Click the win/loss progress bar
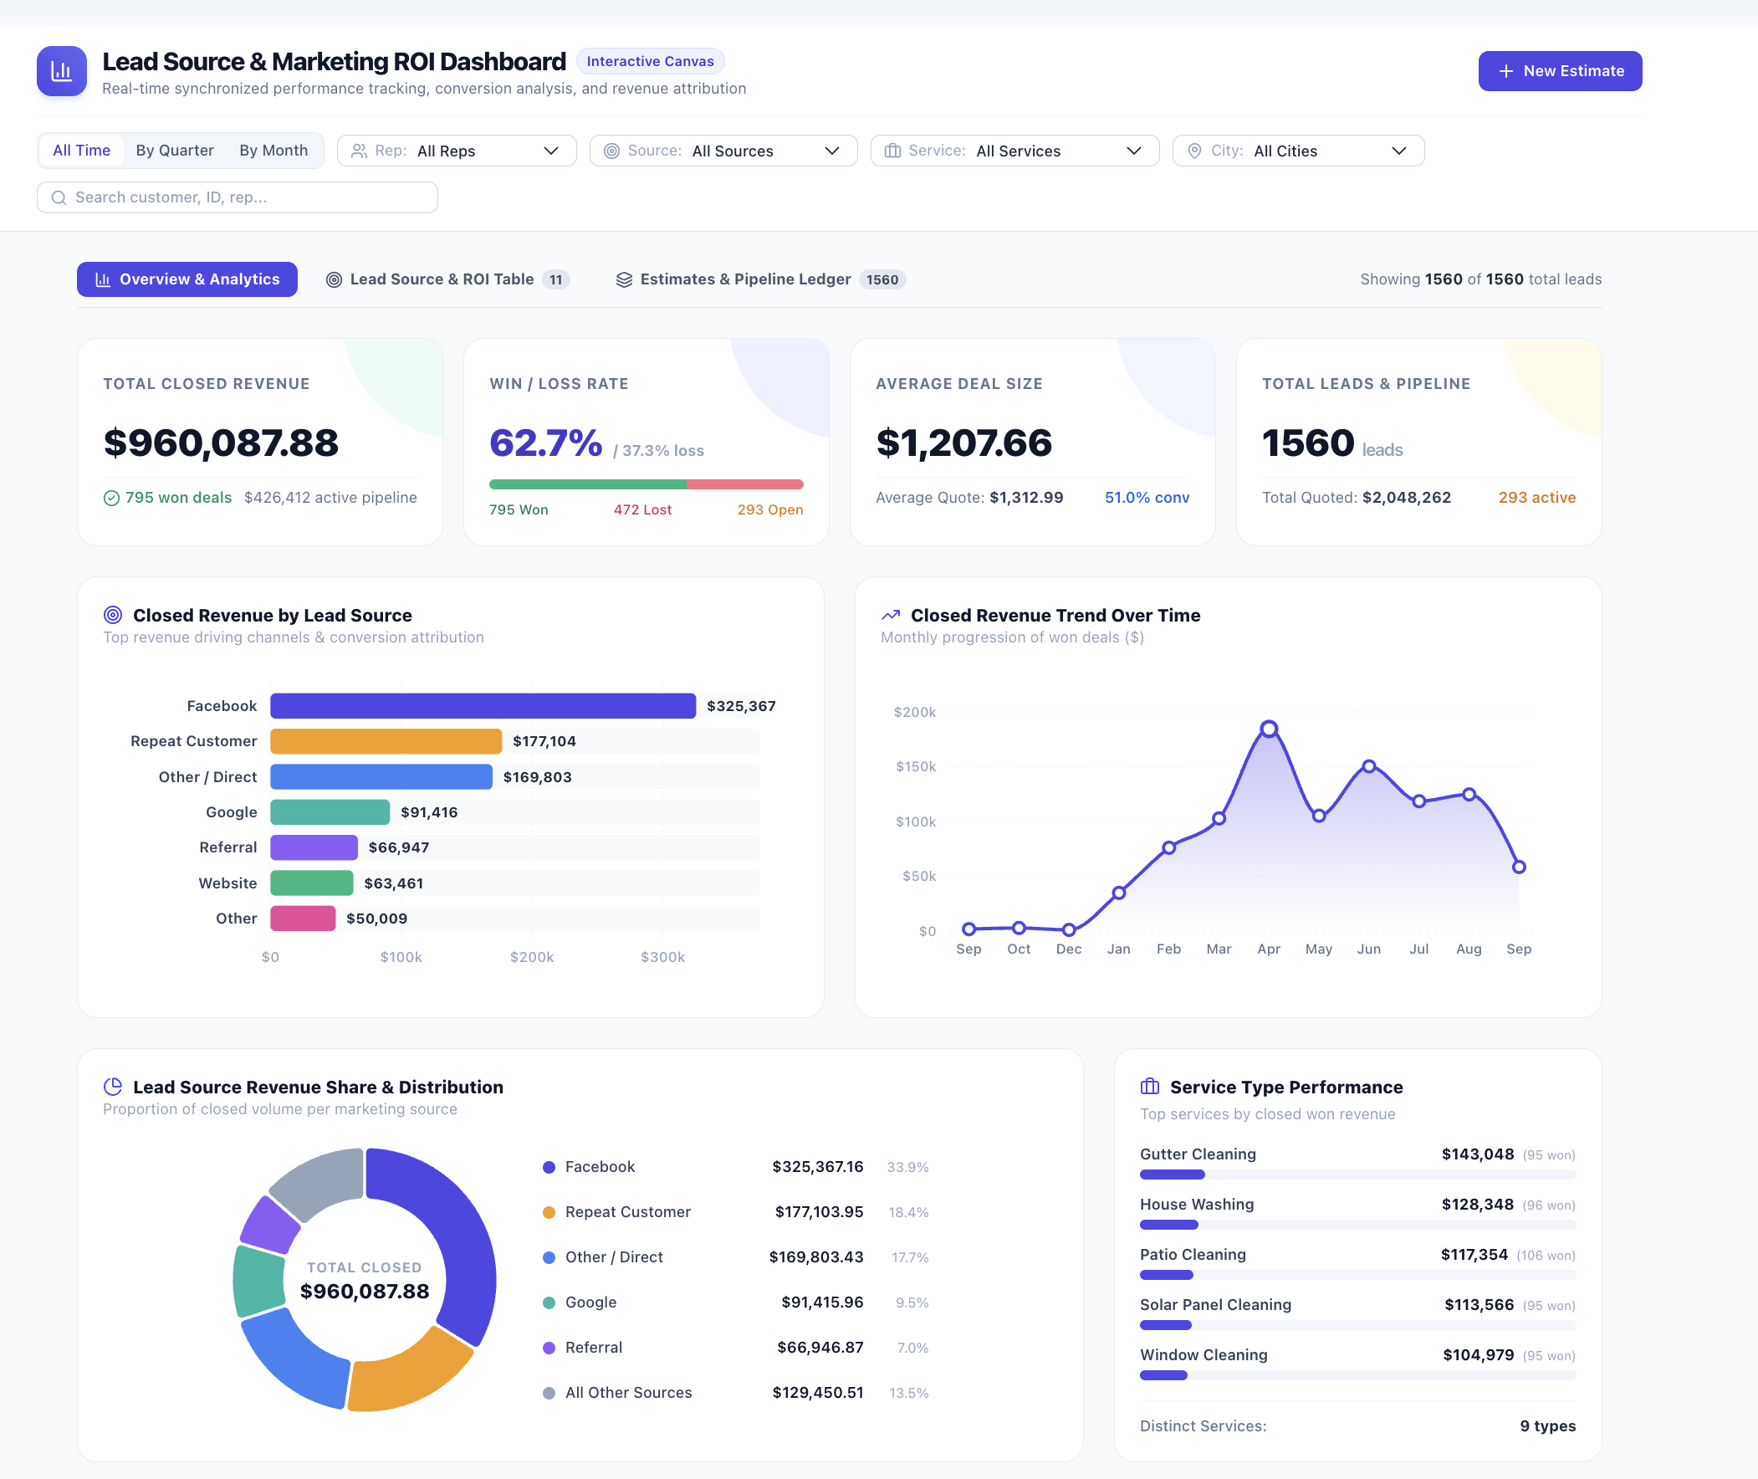 pyautogui.click(x=646, y=484)
